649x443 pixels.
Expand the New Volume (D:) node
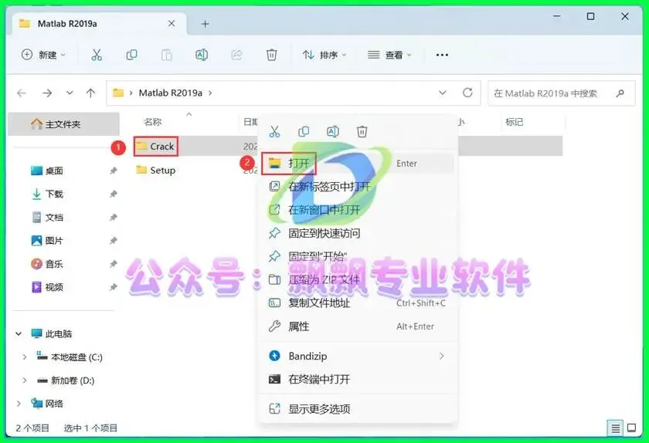coord(25,380)
